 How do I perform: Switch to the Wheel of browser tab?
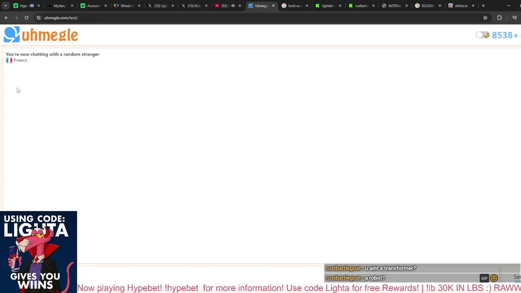click(x=127, y=6)
